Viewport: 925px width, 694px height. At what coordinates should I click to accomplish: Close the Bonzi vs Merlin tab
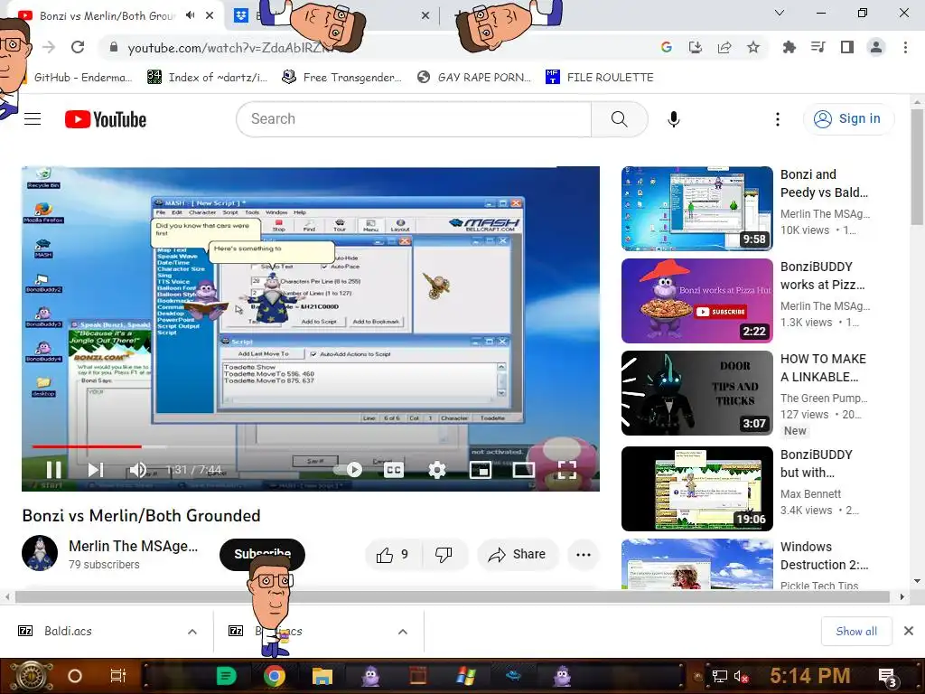click(x=210, y=15)
